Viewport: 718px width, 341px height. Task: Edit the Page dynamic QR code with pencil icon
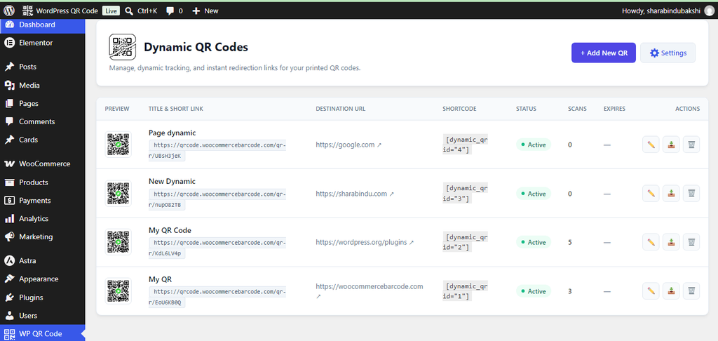point(651,145)
